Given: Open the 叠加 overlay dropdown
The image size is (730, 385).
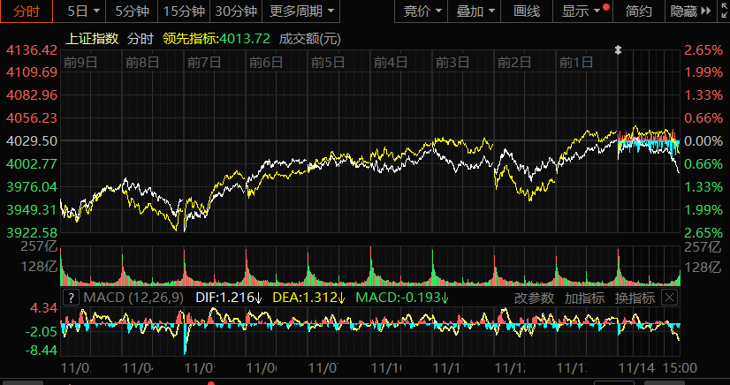Looking at the screenshot, I should 475,11.
